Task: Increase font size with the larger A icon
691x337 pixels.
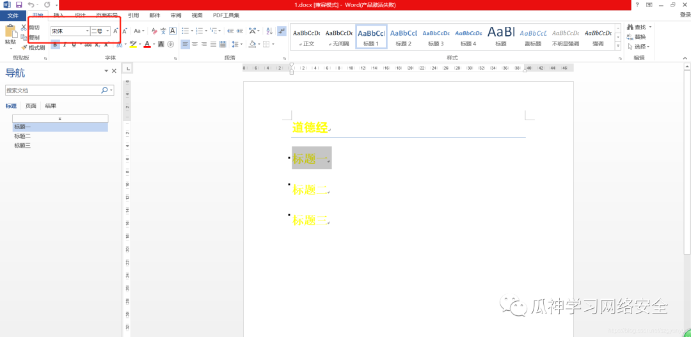Action: pos(115,31)
